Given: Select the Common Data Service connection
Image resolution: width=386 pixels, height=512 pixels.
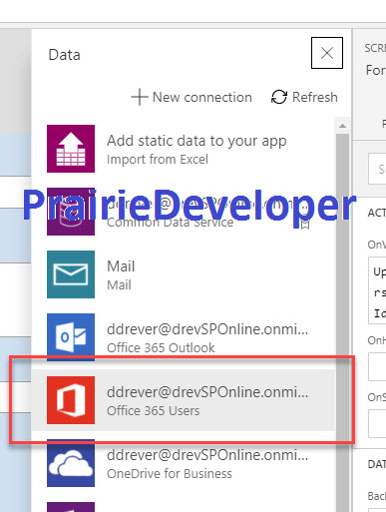Looking at the screenshot, I should coord(183,212).
